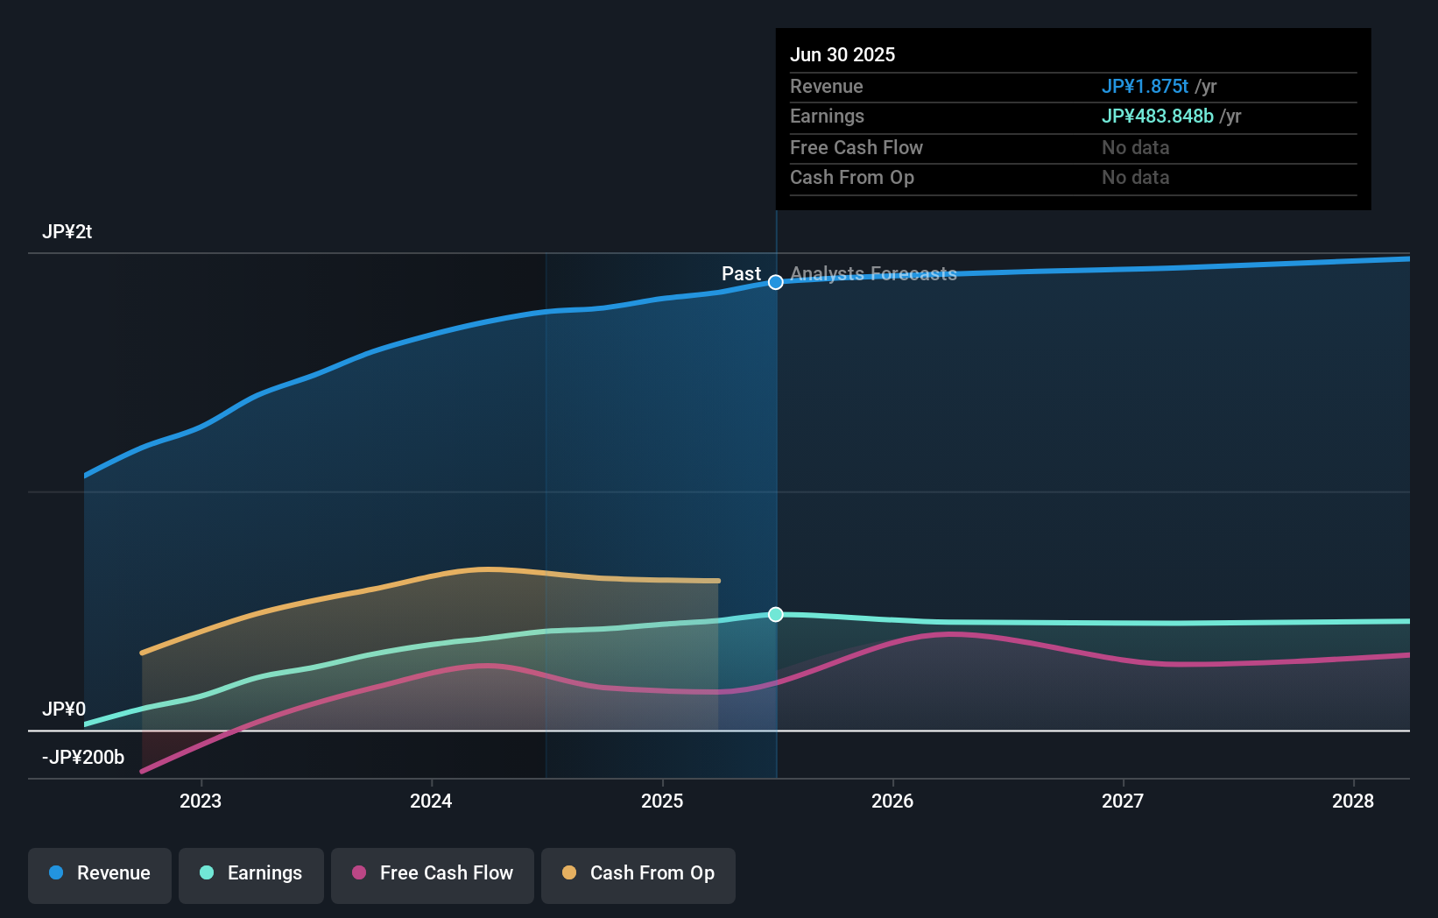Click the JP¥2t axis marker
Screen dimensions: 1438x918
(65, 231)
